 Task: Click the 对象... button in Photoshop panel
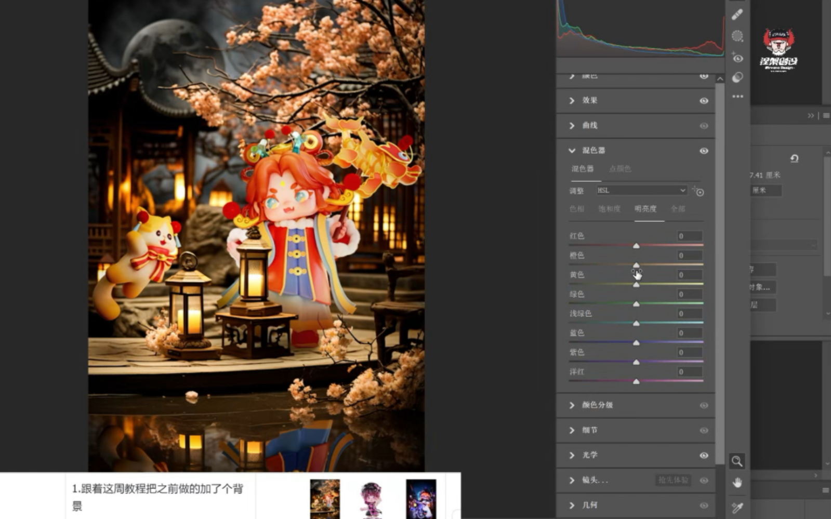763,287
